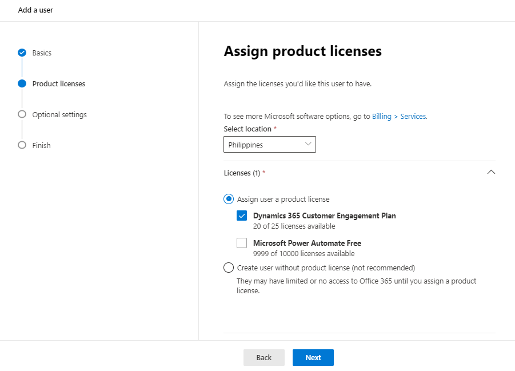Click the Next button

coord(313,357)
